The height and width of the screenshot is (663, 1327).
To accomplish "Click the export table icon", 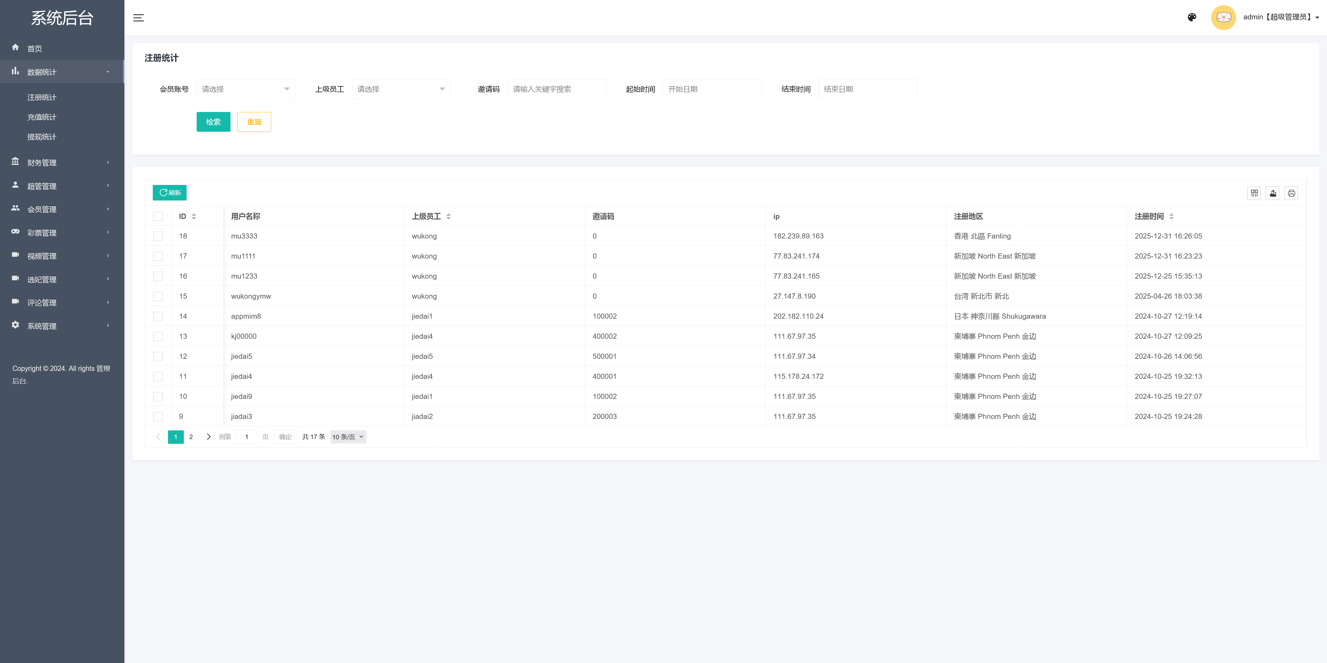I will [1272, 193].
